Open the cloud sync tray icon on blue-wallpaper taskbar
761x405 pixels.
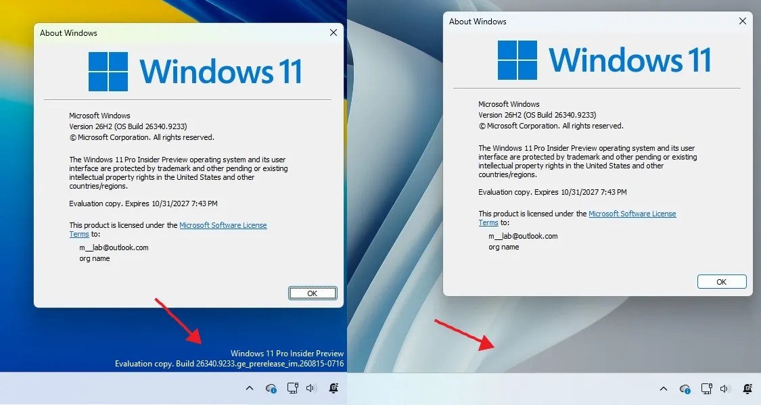(271, 389)
